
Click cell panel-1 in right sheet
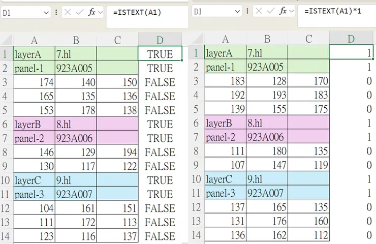tap(225, 67)
